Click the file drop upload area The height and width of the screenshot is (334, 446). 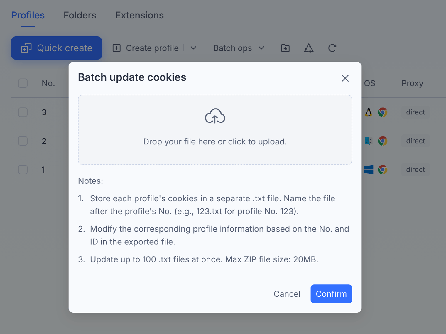point(215,130)
